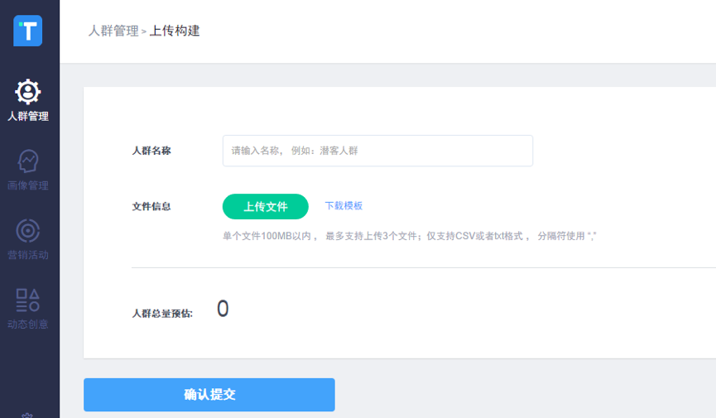This screenshot has height=418, width=716.
Task: Select the 画像管理 sidebar text label
Action: [x=28, y=185]
